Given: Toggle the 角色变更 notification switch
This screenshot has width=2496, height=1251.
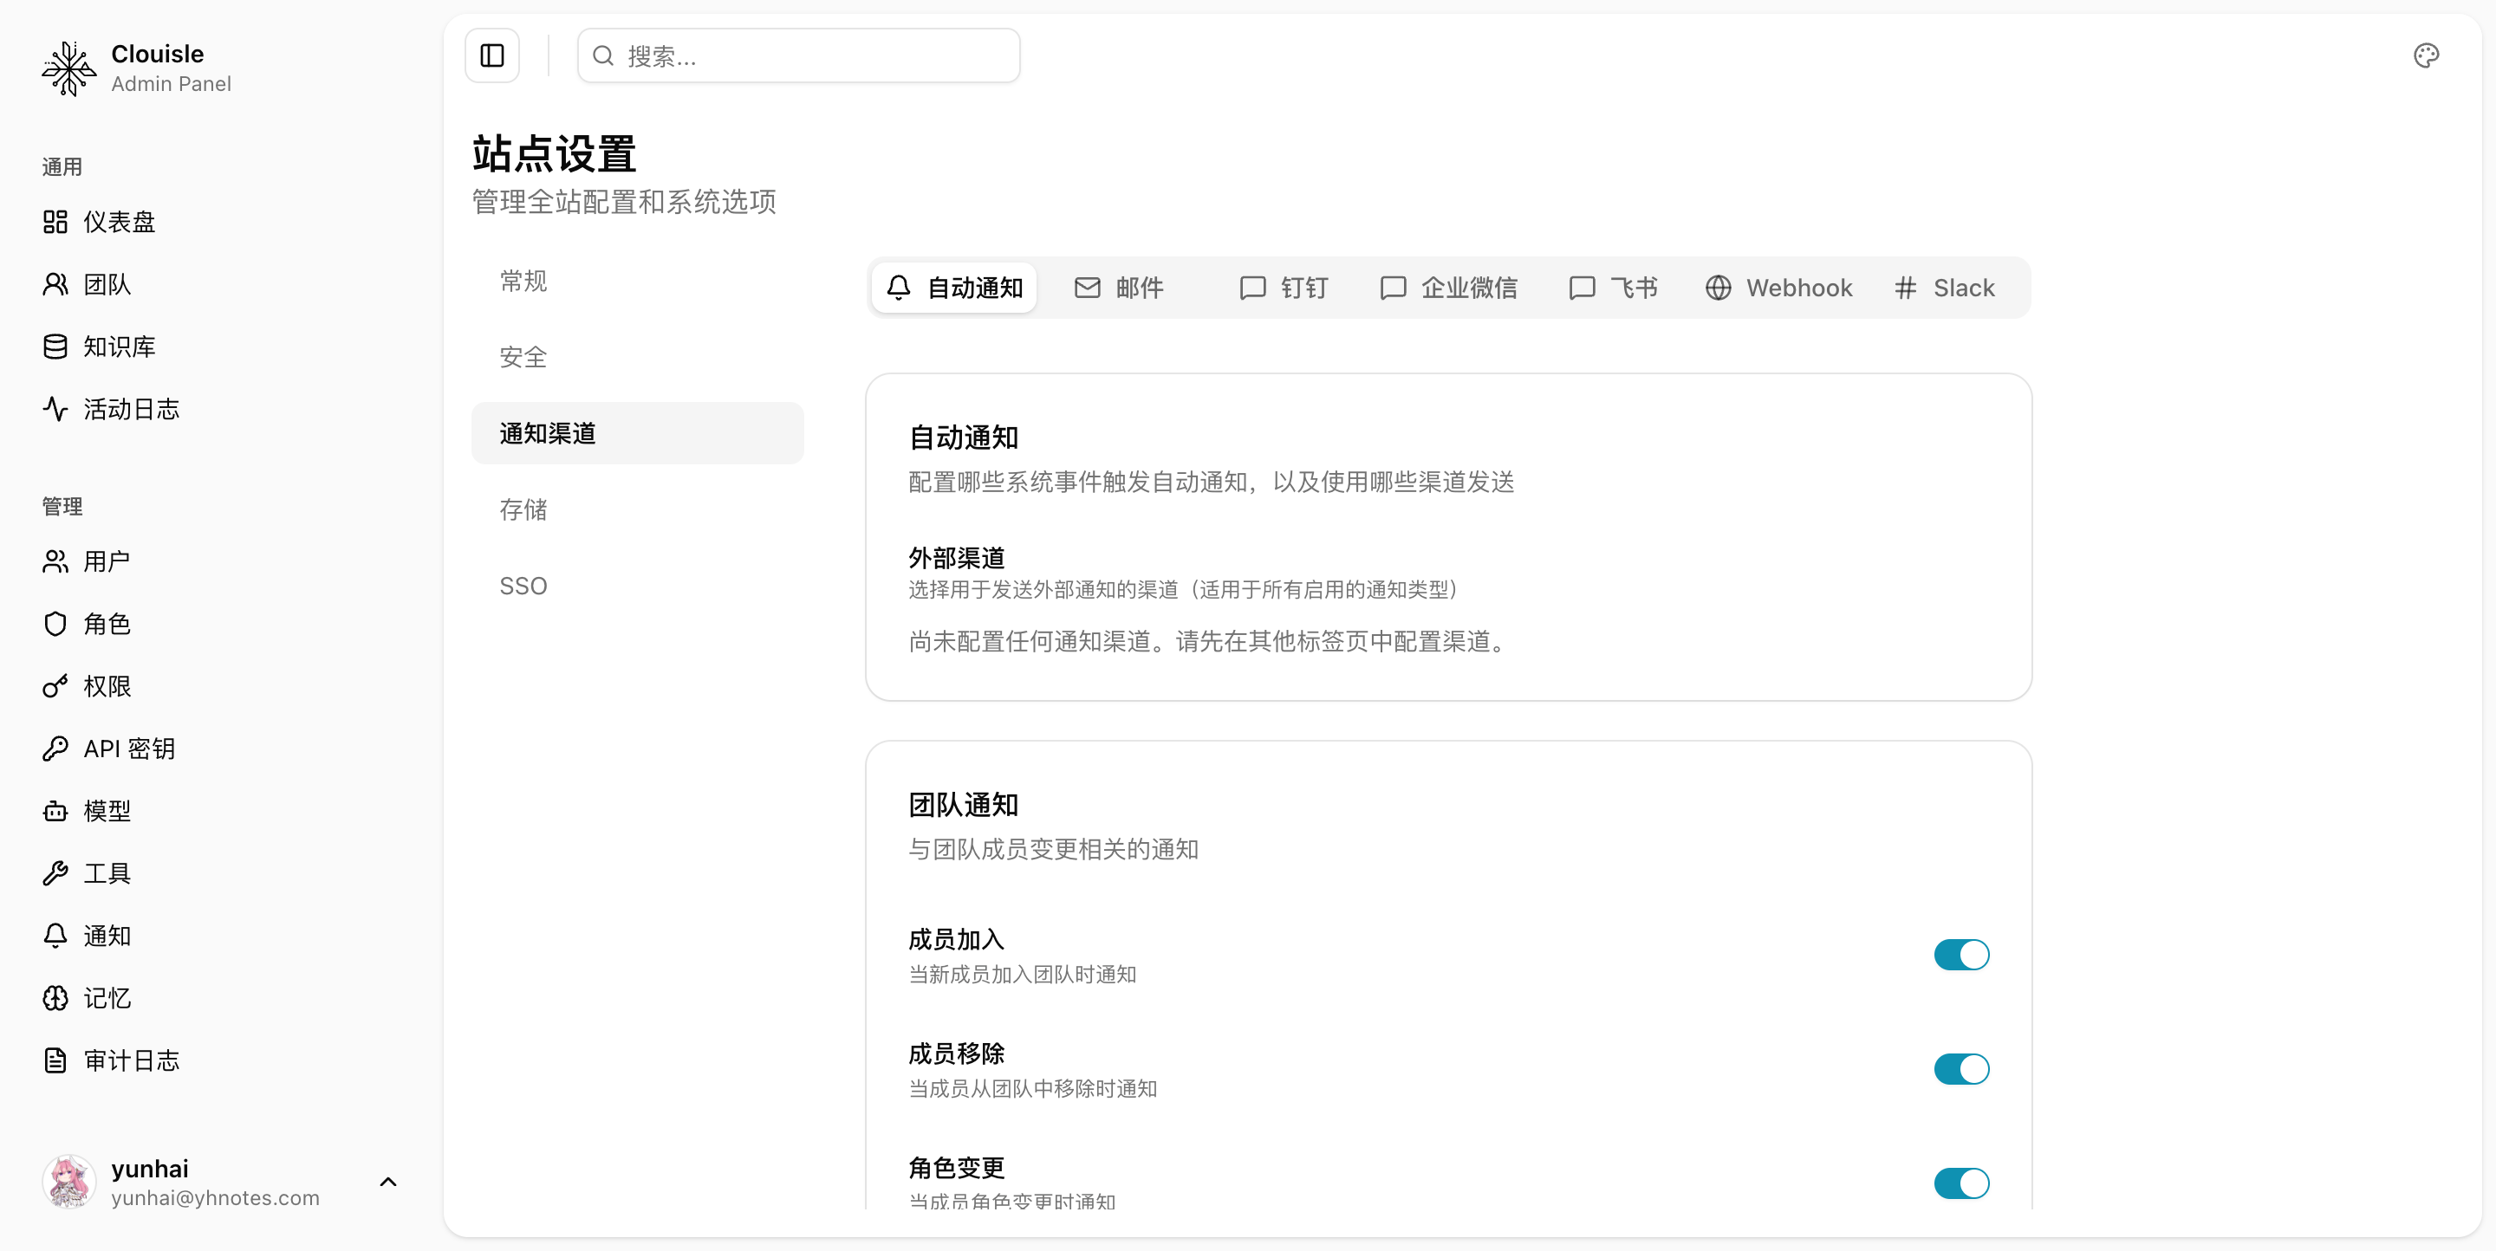Looking at the screenshot, I should click(1960, 1183).
